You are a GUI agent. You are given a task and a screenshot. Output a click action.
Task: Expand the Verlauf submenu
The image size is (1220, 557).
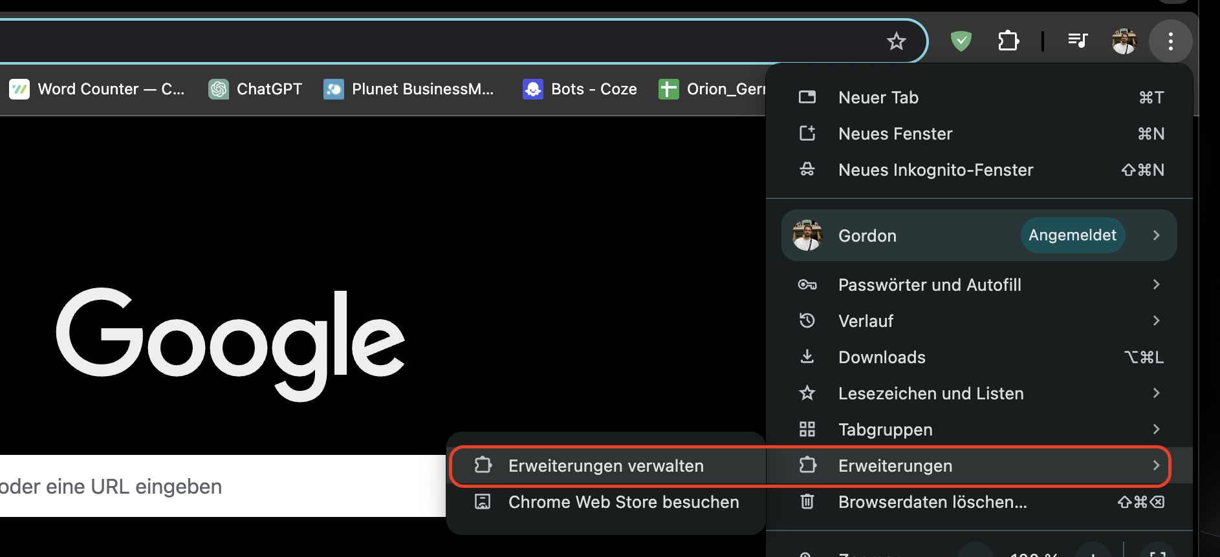pos(979,321)
